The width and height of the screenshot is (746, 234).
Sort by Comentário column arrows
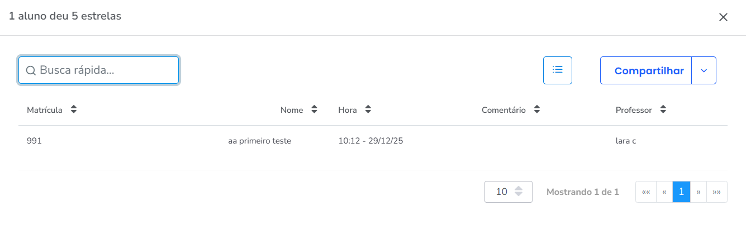pyautogui.click(x=536, y=110)
